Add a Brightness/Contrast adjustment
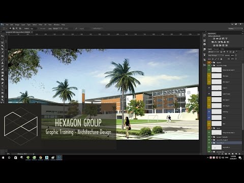The image size is (244, 183). coord(214,39)
